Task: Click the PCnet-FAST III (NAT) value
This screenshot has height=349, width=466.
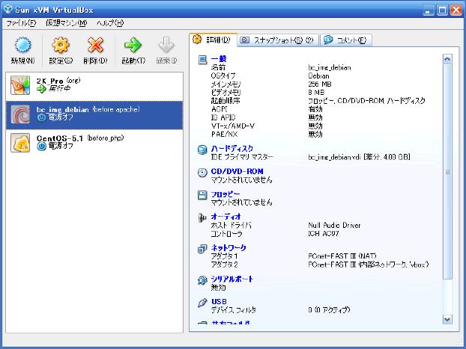Action: coord(342,256)
